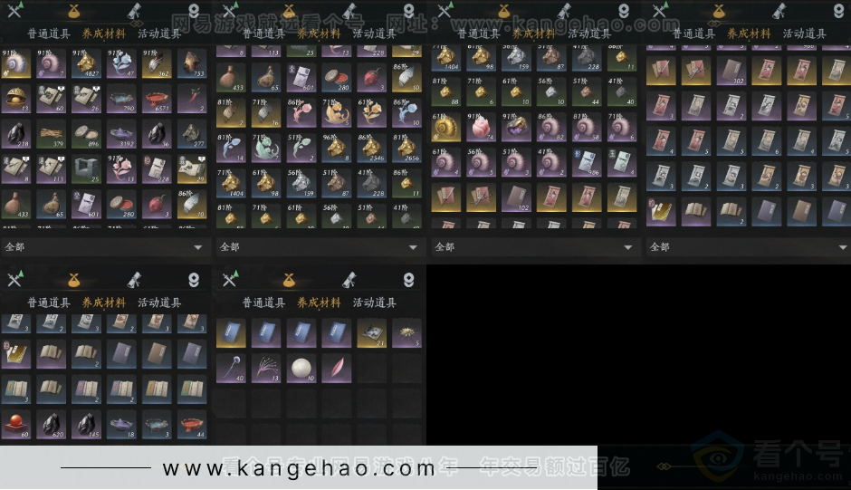Open the coin icon in third top panel

point(624,10)
